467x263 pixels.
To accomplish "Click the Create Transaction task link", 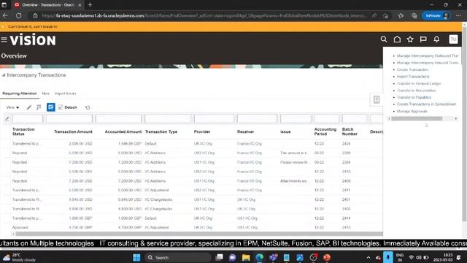I will [x=412, y=69].
